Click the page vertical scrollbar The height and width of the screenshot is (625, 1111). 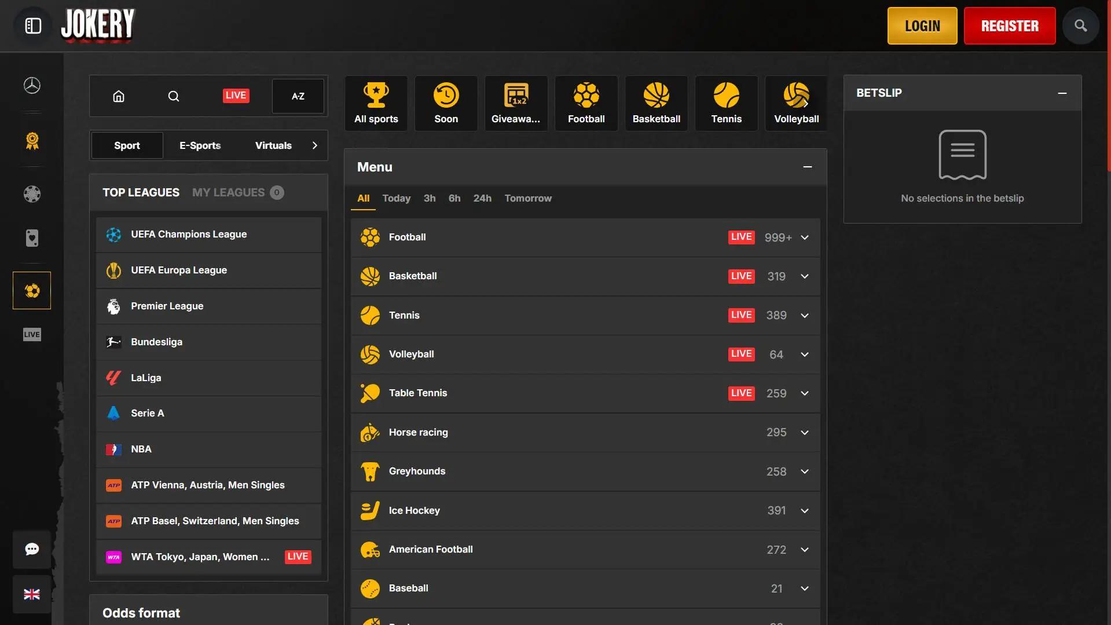coord(1108,87)
